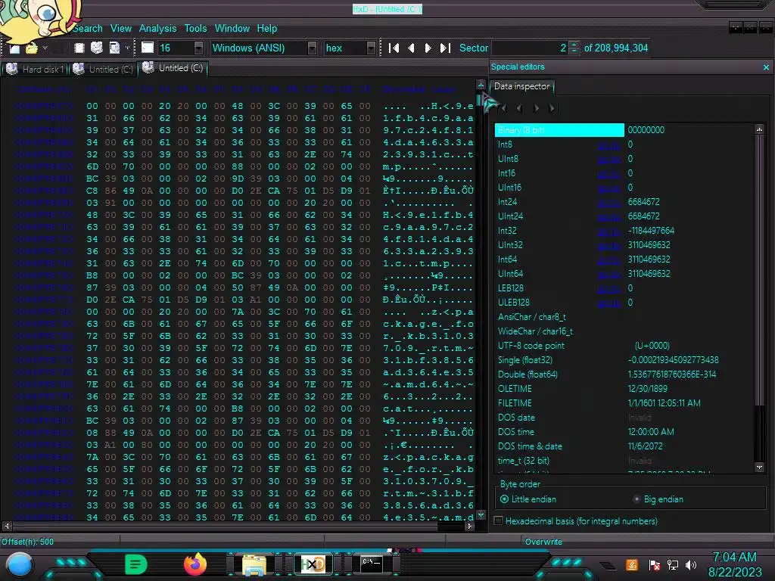This screenshot has height=581, width=775.
Task: Click the Sector number spinner arrows
Action: coord(574,48)
